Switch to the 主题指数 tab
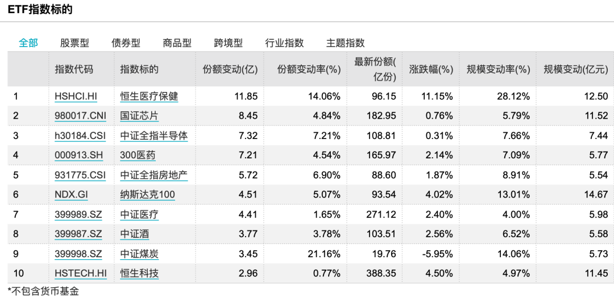 [346, 43]
